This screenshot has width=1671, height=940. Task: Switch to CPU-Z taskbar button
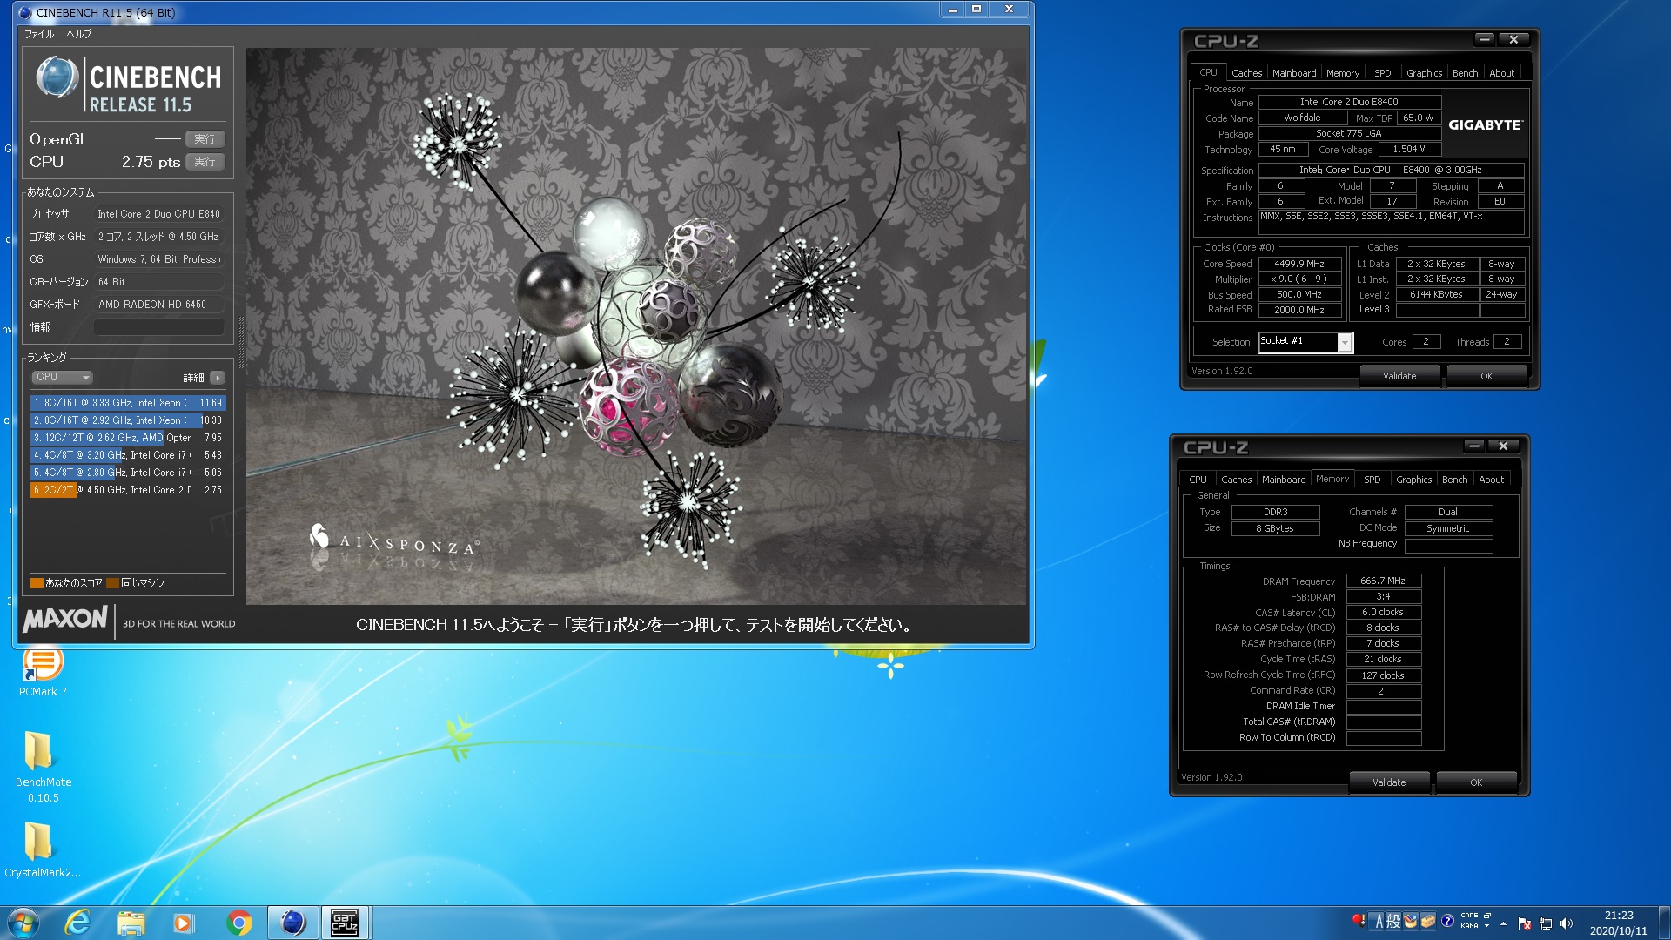pos(346,923)
